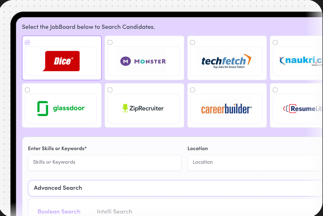Select the CareerBuilder logo
Screen dimensions: 323x216
pos(227,108)
